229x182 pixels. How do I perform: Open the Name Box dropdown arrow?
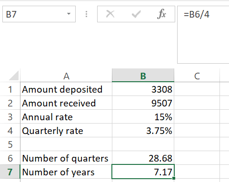pos(69,14)
